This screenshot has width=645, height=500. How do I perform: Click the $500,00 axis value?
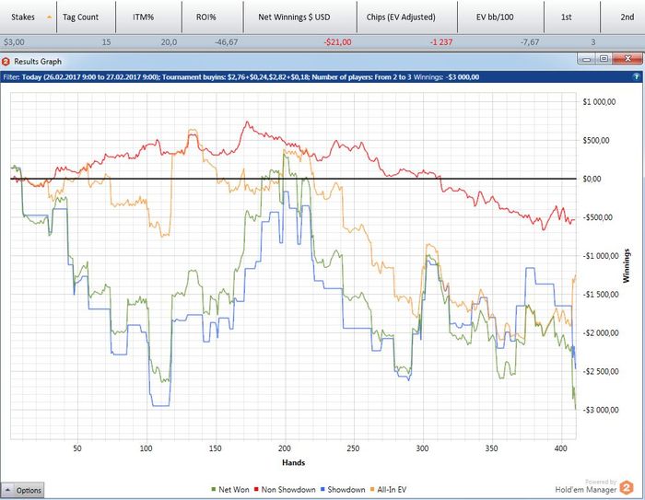[596, 141]
